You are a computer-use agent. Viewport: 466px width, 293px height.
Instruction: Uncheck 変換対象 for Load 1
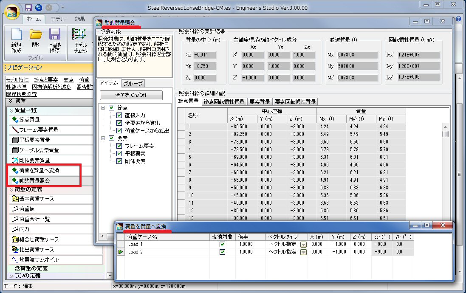222,244
